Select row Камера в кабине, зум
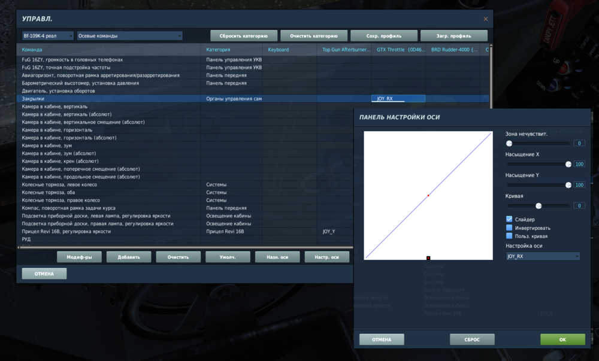 click(x=185, y=145)
